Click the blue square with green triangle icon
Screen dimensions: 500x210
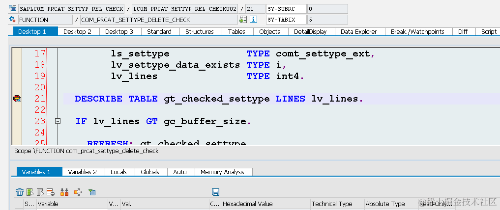92,192
